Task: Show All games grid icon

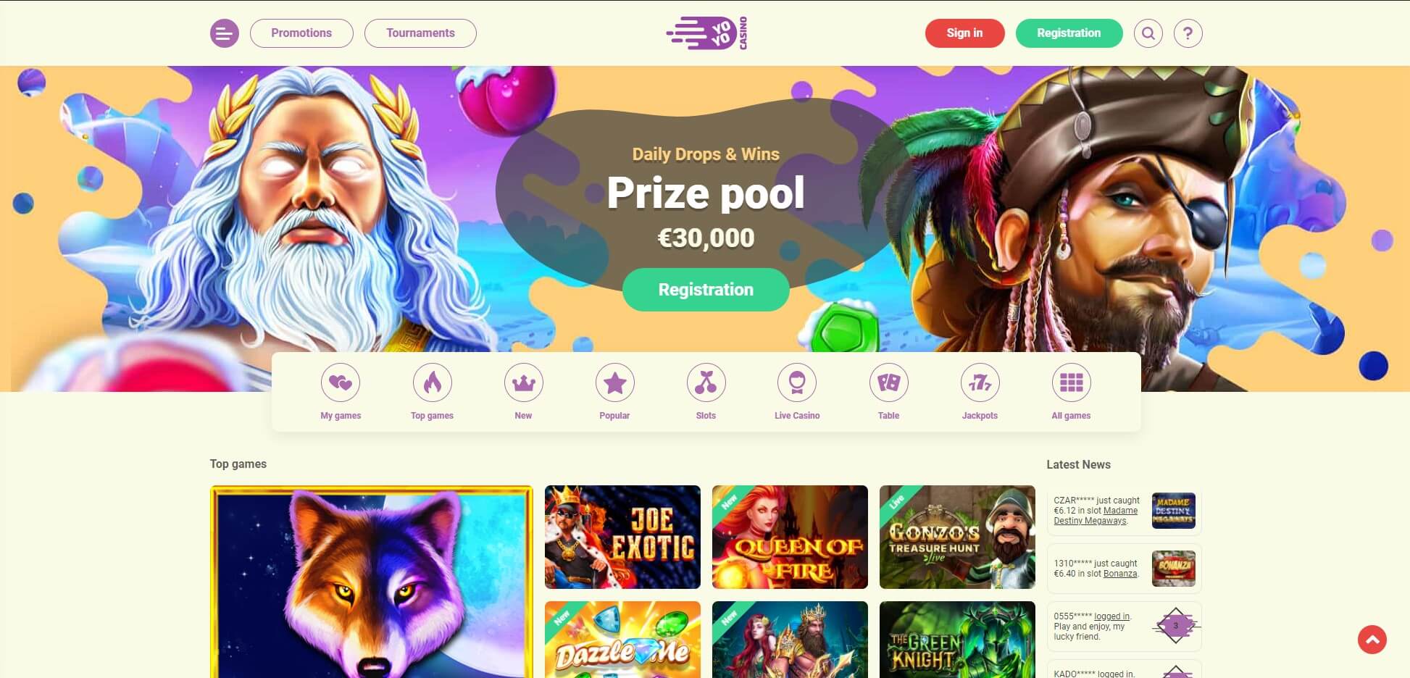Action: tap(1072, 382)
